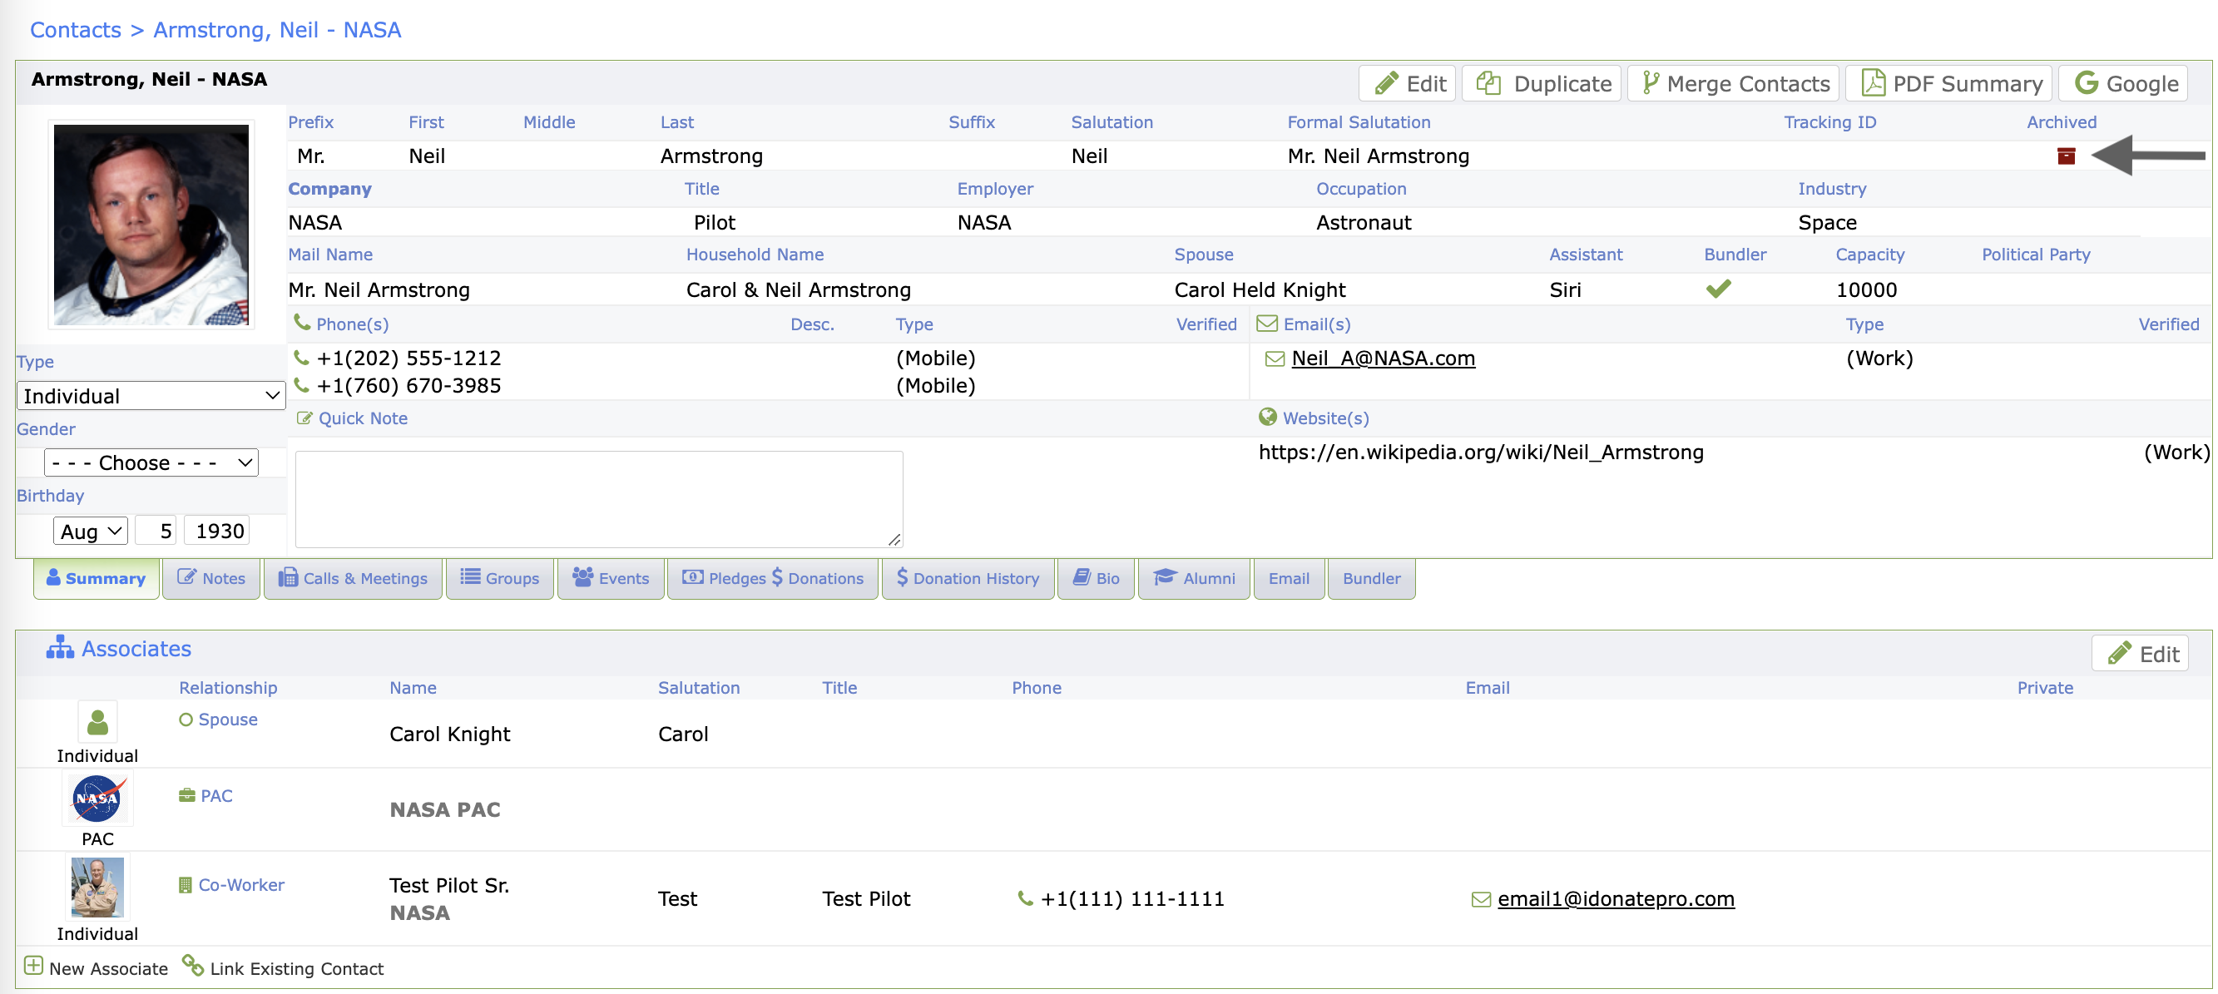Image resolution: width=2218 pixels, height=994 pixels.
Task: Click the Associates section Edit button
Action: (x=2140, y=654)
